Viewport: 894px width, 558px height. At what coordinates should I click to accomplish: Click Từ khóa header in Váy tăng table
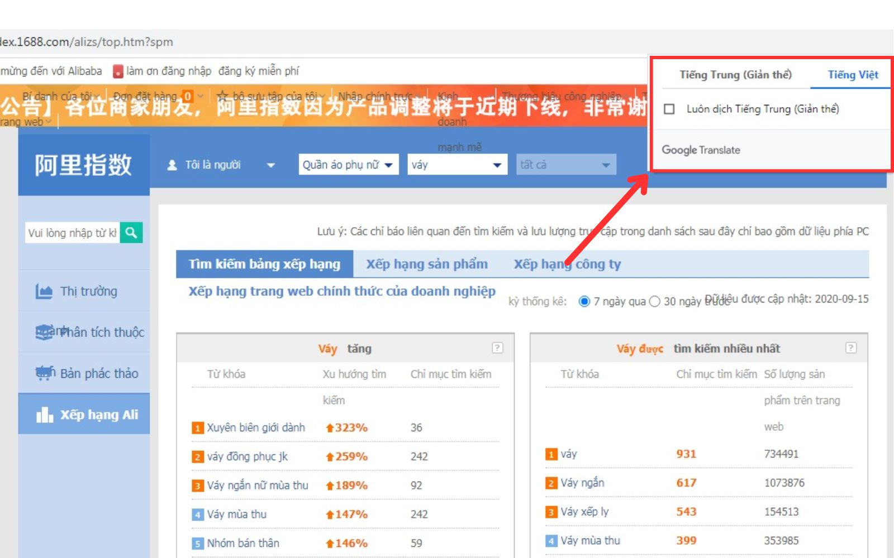(226, 374)
